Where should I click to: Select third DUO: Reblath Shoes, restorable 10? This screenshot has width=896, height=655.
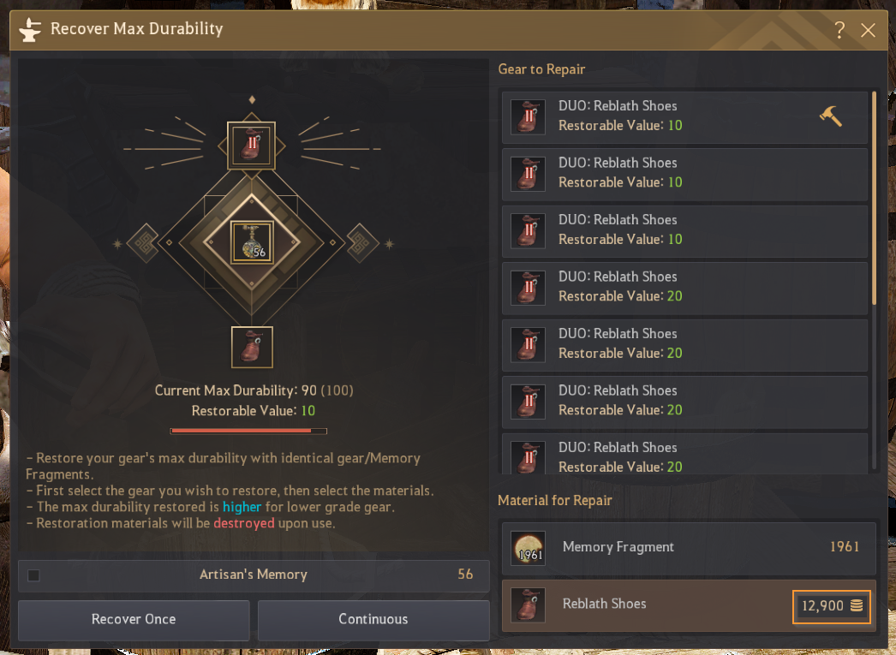pos(684,231)
